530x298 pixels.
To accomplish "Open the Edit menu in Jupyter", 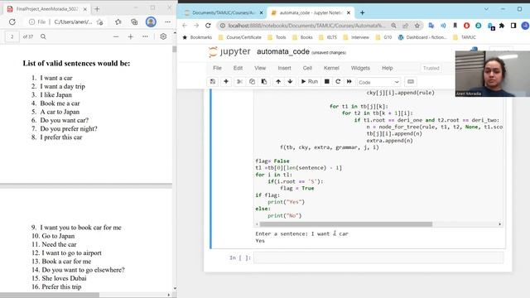I will (238, 68).
